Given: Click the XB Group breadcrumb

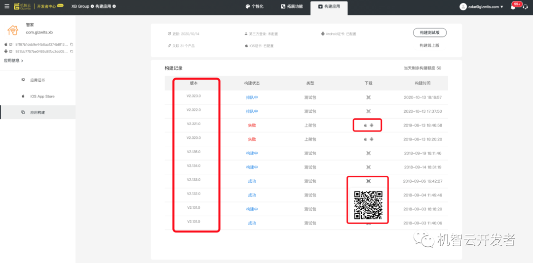Looking at the screenshot, I should (x=80, y=6).
